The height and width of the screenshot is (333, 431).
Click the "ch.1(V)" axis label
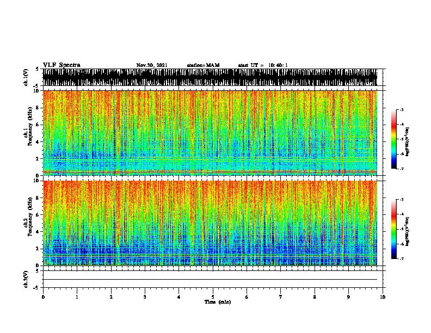[26, 77]
